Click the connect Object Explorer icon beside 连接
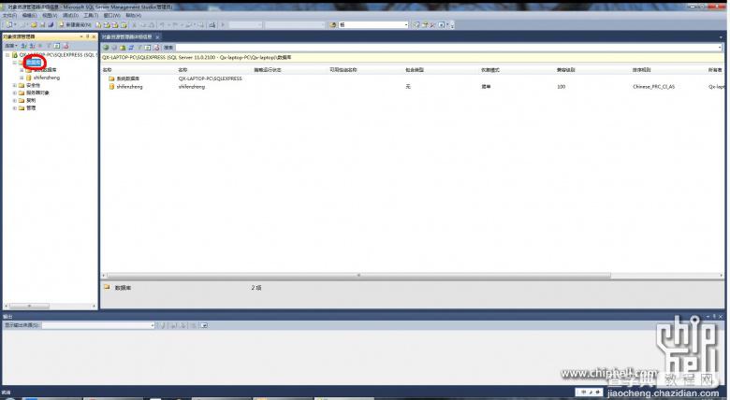The height and width of the screenshot is (400, 730). [x=23, y=46]
